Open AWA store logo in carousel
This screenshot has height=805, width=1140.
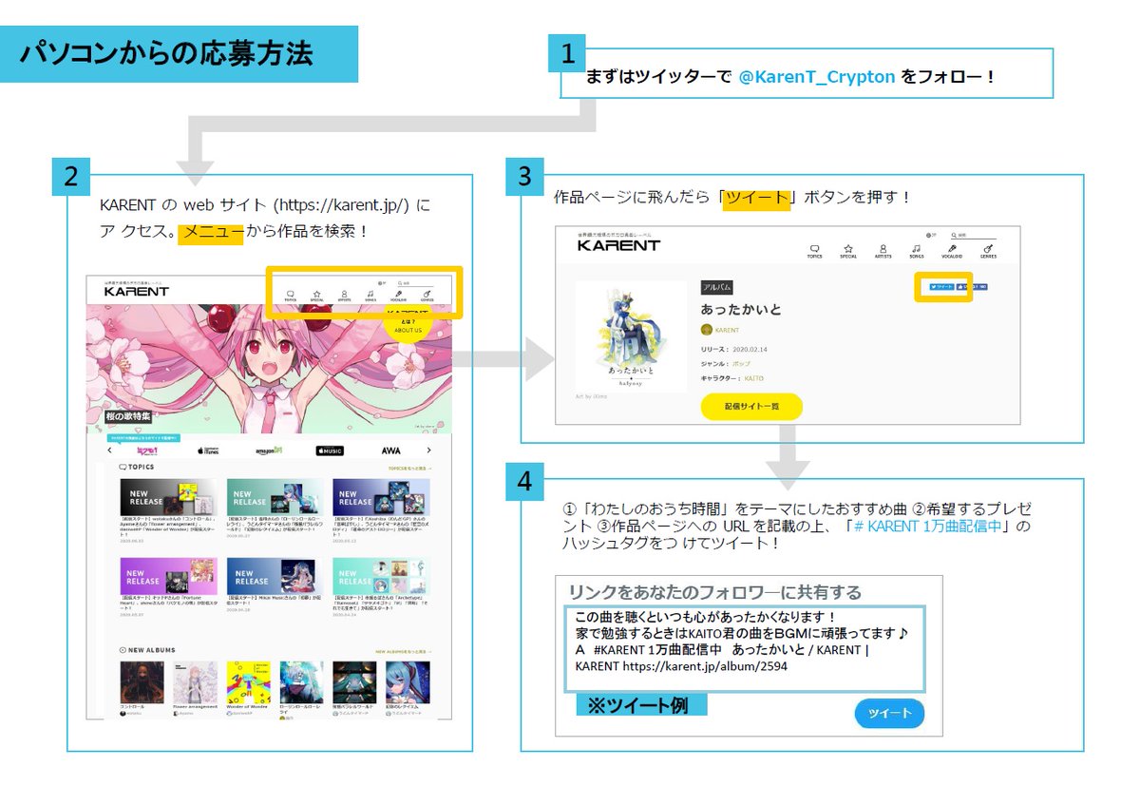(x=390, y=450)
